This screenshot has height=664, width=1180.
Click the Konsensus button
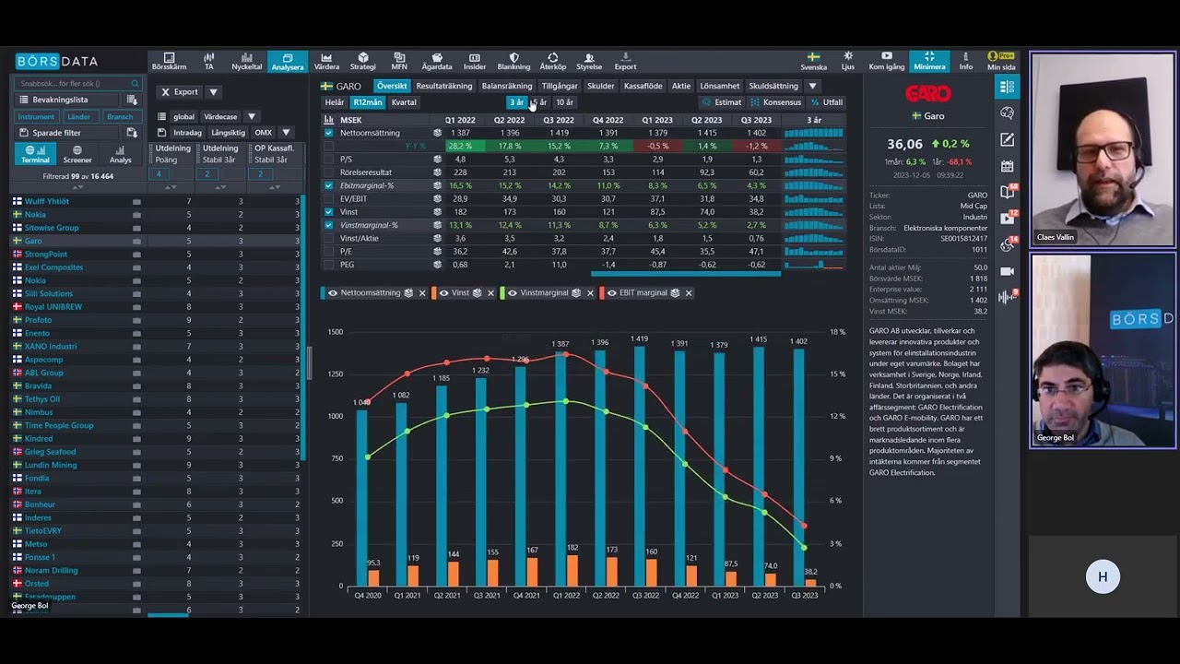(x=775, y=102)
